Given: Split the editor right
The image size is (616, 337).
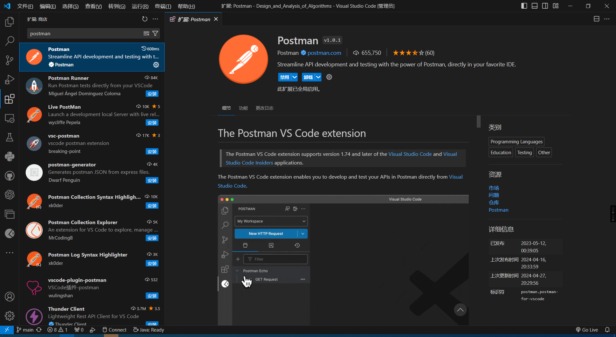Looking at the screenshot, I should tap(596, 19).
